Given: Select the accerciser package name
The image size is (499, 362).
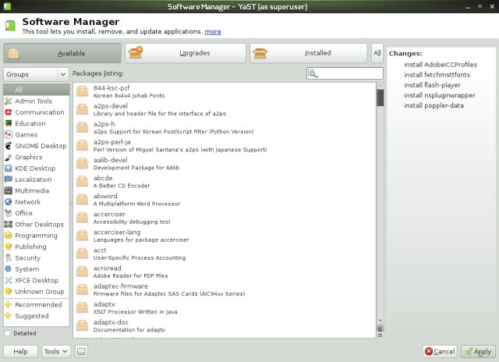Looking at the screenshot, I should [109, 215].
